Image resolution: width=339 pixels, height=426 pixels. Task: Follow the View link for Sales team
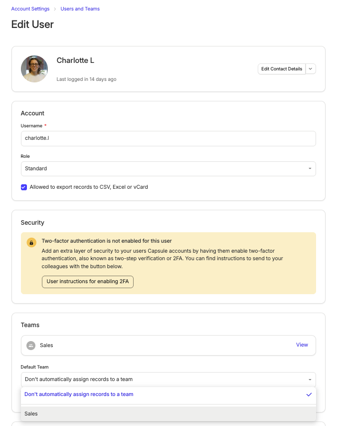click(302, 345)
